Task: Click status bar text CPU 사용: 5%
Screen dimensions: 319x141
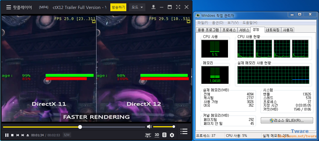Action: click(x=236, y=135)
